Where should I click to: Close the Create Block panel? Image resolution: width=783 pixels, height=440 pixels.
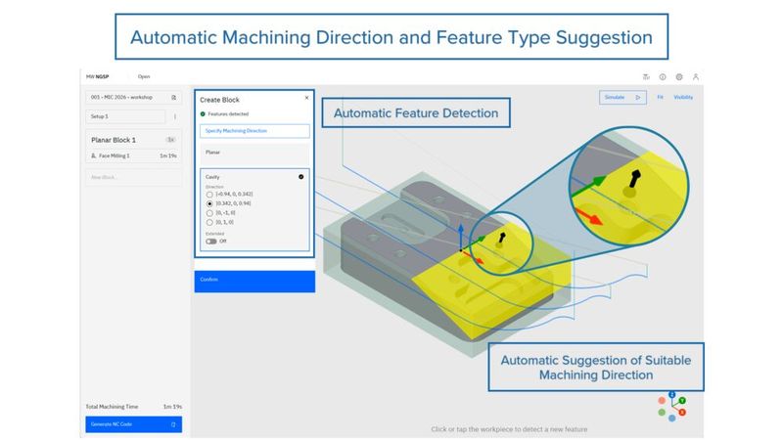(x=306, y=98)
